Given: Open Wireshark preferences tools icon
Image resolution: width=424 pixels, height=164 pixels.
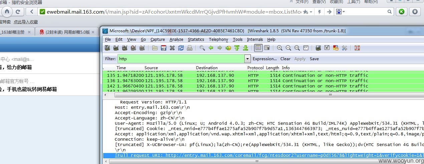Looking at the screenshot, I should coord(345,48).
